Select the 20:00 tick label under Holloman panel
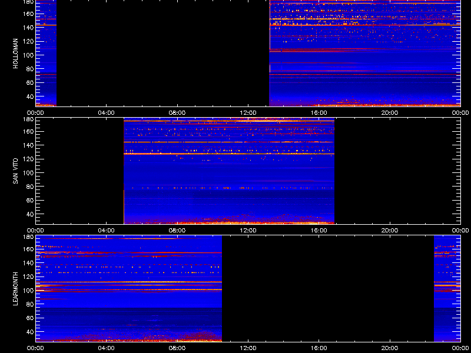 390,113
